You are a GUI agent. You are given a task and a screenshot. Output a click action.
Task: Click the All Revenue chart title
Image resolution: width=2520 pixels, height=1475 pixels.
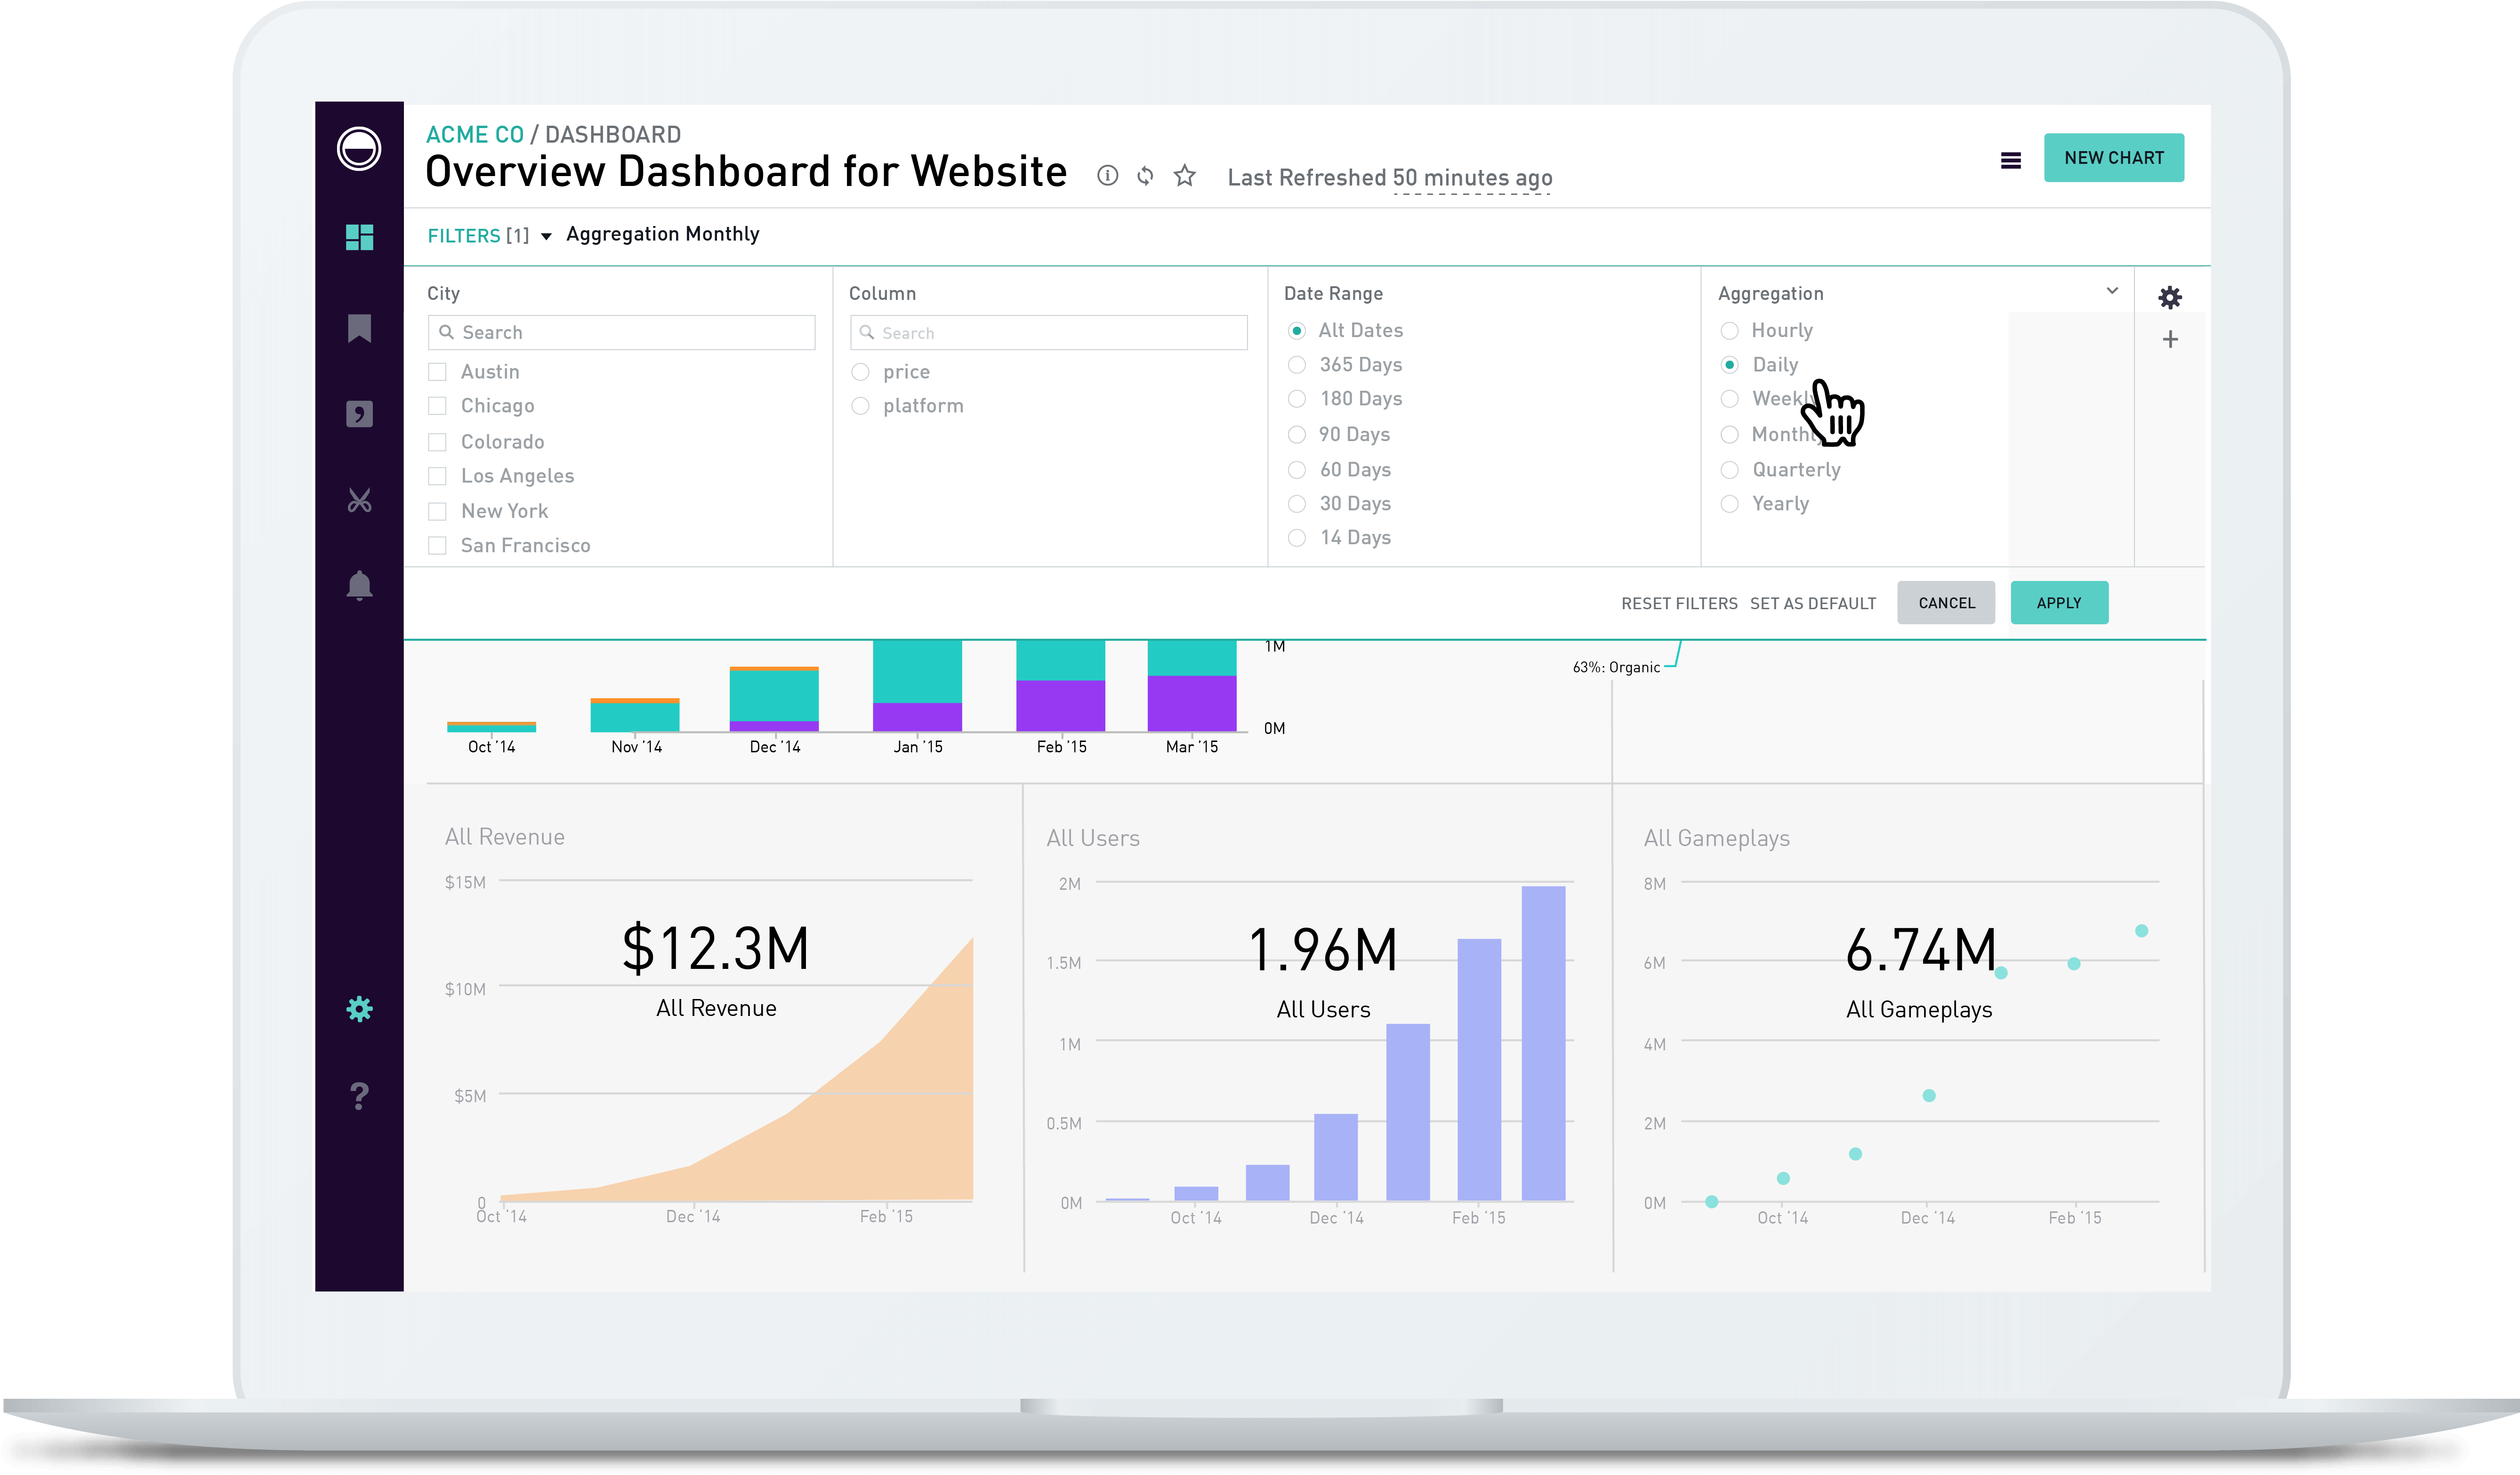(x=505, y=837)
